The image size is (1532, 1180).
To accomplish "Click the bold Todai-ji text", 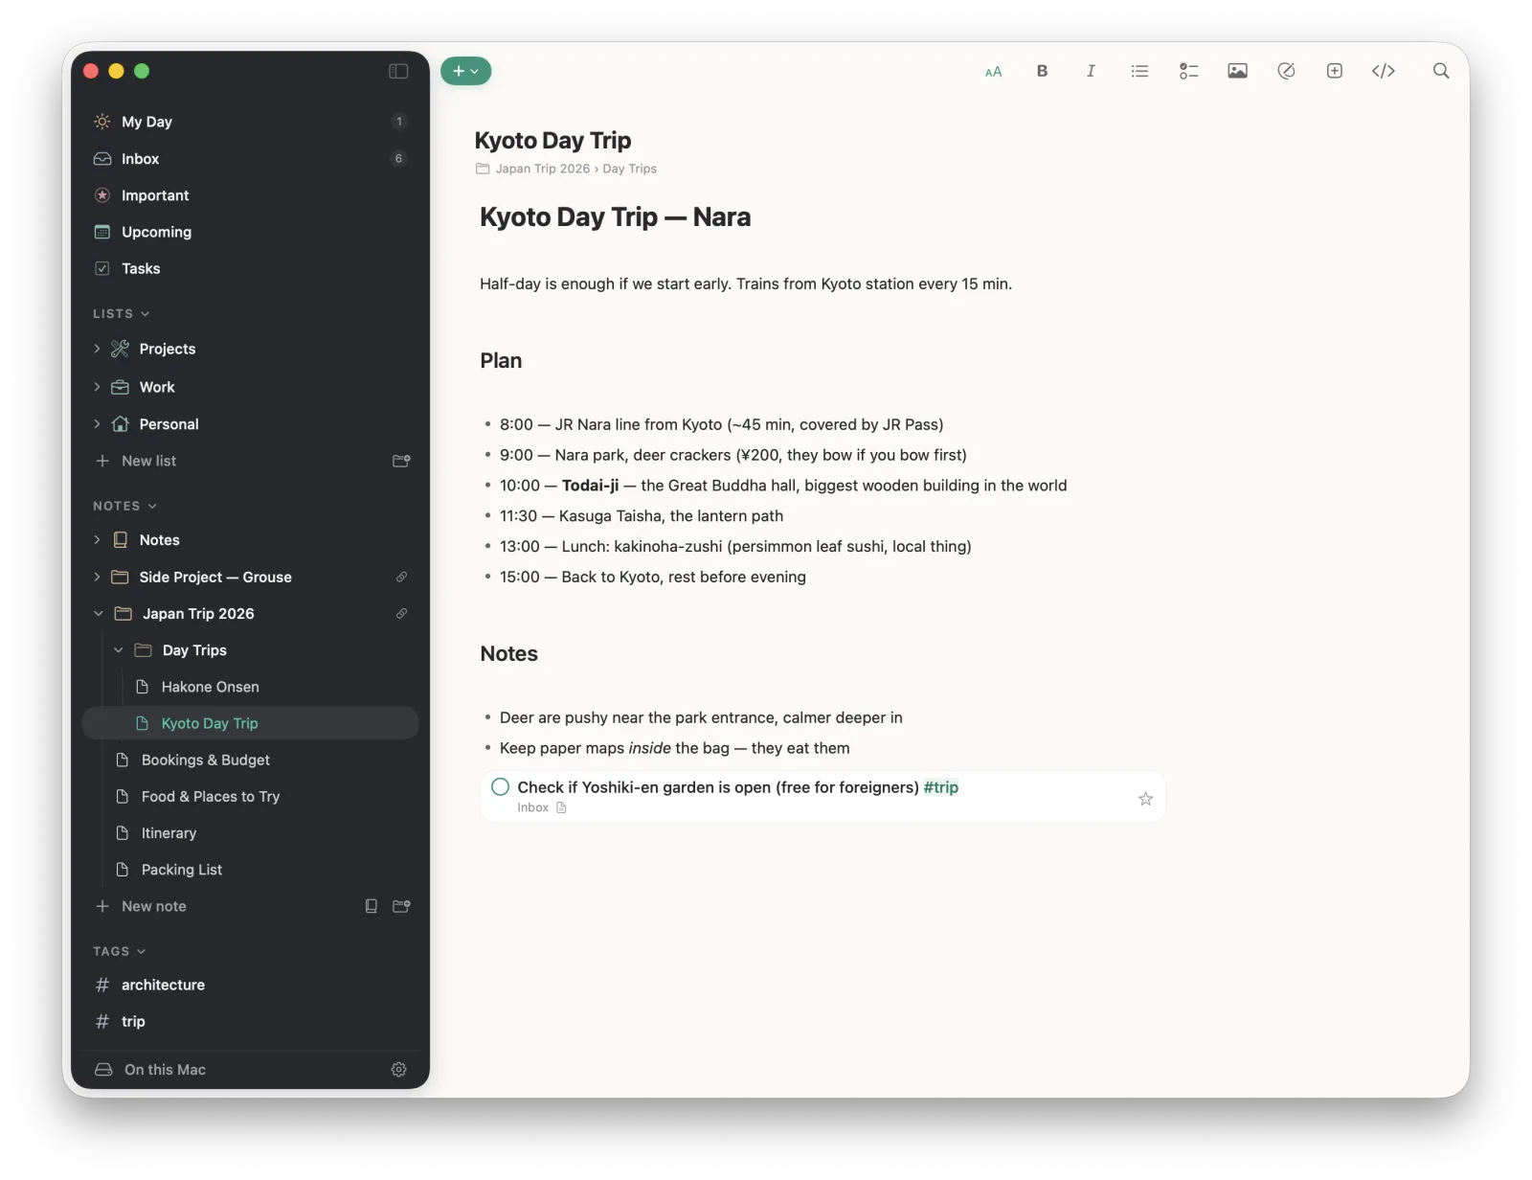I will tap(590, 486).
